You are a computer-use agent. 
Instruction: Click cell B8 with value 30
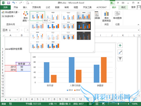click(x=22, y=70)
